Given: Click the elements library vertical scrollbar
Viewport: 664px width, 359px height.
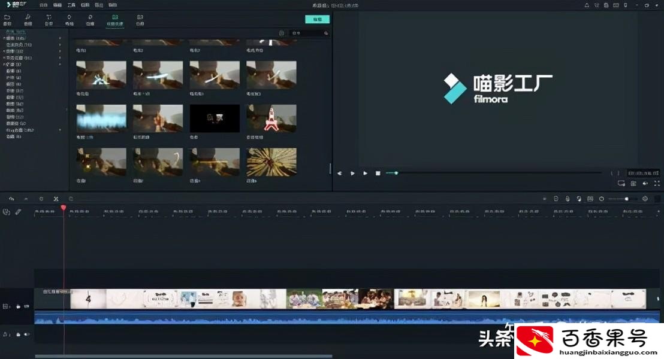Looking at the screenshot, I should pyautogui.click(x=330, y=168).
